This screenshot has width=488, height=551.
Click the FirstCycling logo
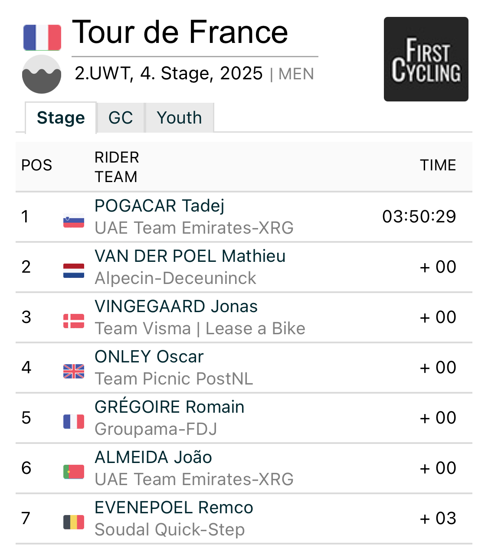[x=426, y=59]
